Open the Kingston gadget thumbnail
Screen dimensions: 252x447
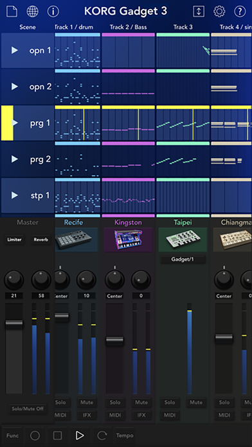point(128,240)
